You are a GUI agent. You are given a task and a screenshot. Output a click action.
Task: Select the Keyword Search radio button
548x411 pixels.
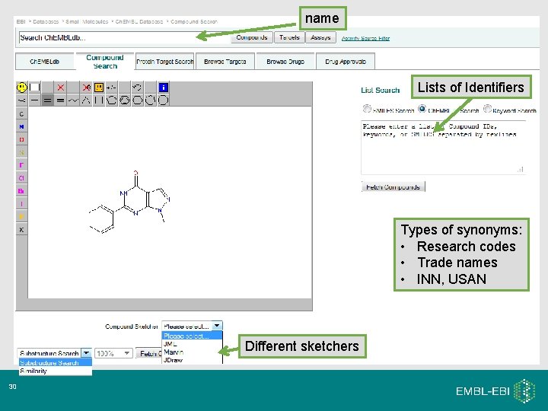(487, 109)
